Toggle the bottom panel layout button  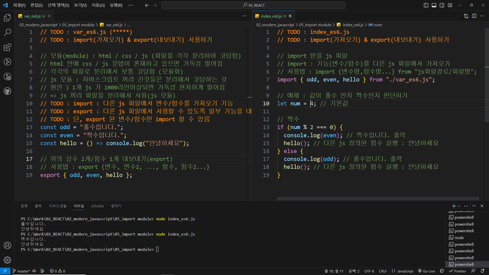[x=434, y=5]
